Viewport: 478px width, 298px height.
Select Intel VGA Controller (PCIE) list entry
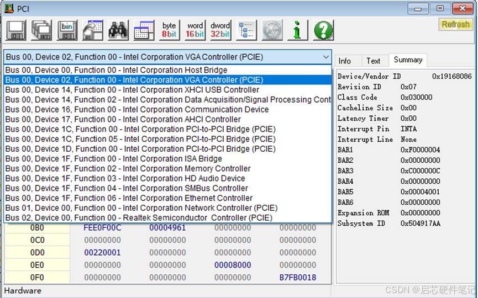click(x=167, y=80)
